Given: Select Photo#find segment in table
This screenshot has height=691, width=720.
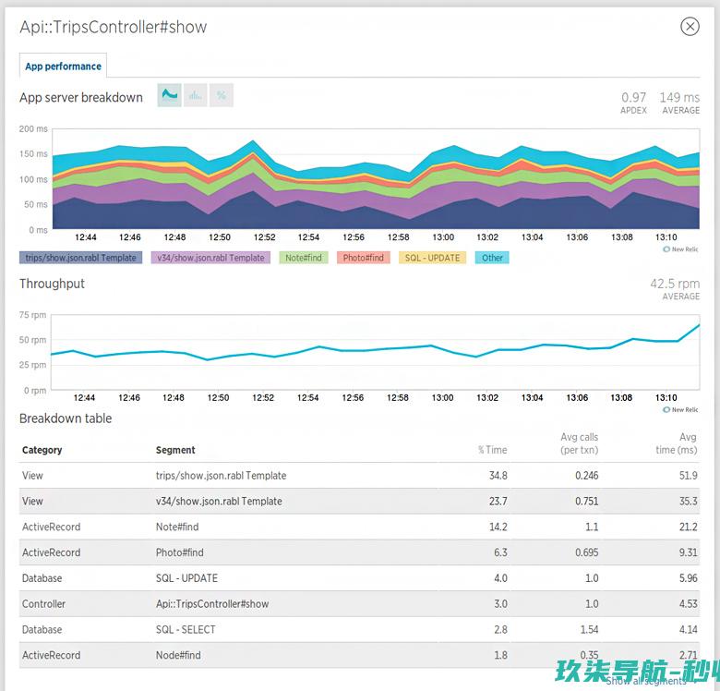Looking at the screenshot, I should point(180,552).
